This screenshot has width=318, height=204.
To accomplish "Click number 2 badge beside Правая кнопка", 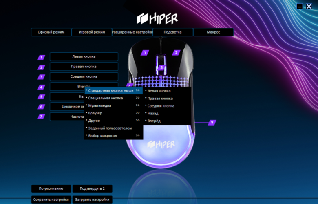I will click(x=41, y=67).
